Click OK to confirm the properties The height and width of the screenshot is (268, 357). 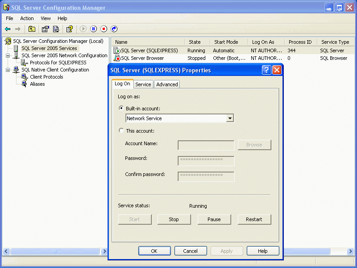tap(154, 251)
